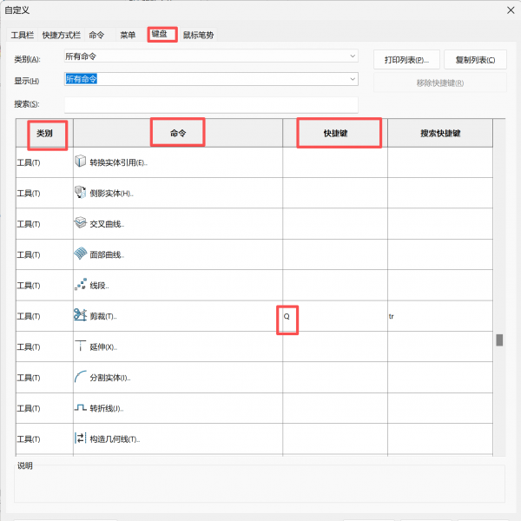Select the 转折线(J) command text

tap(106, 408)
